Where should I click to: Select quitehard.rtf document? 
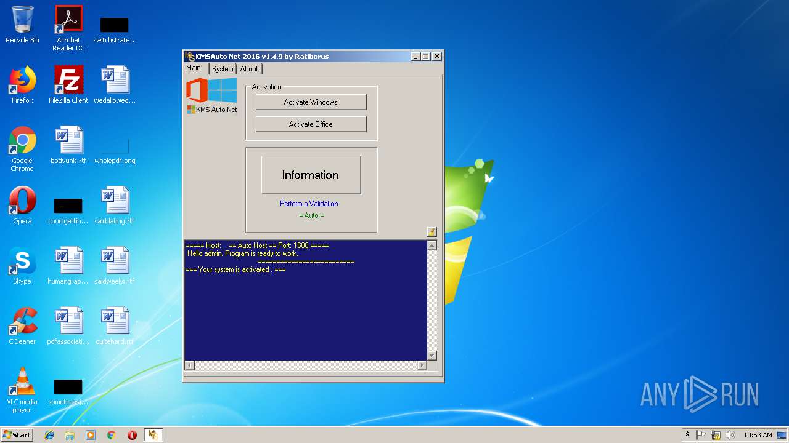(x=115, y=326)
